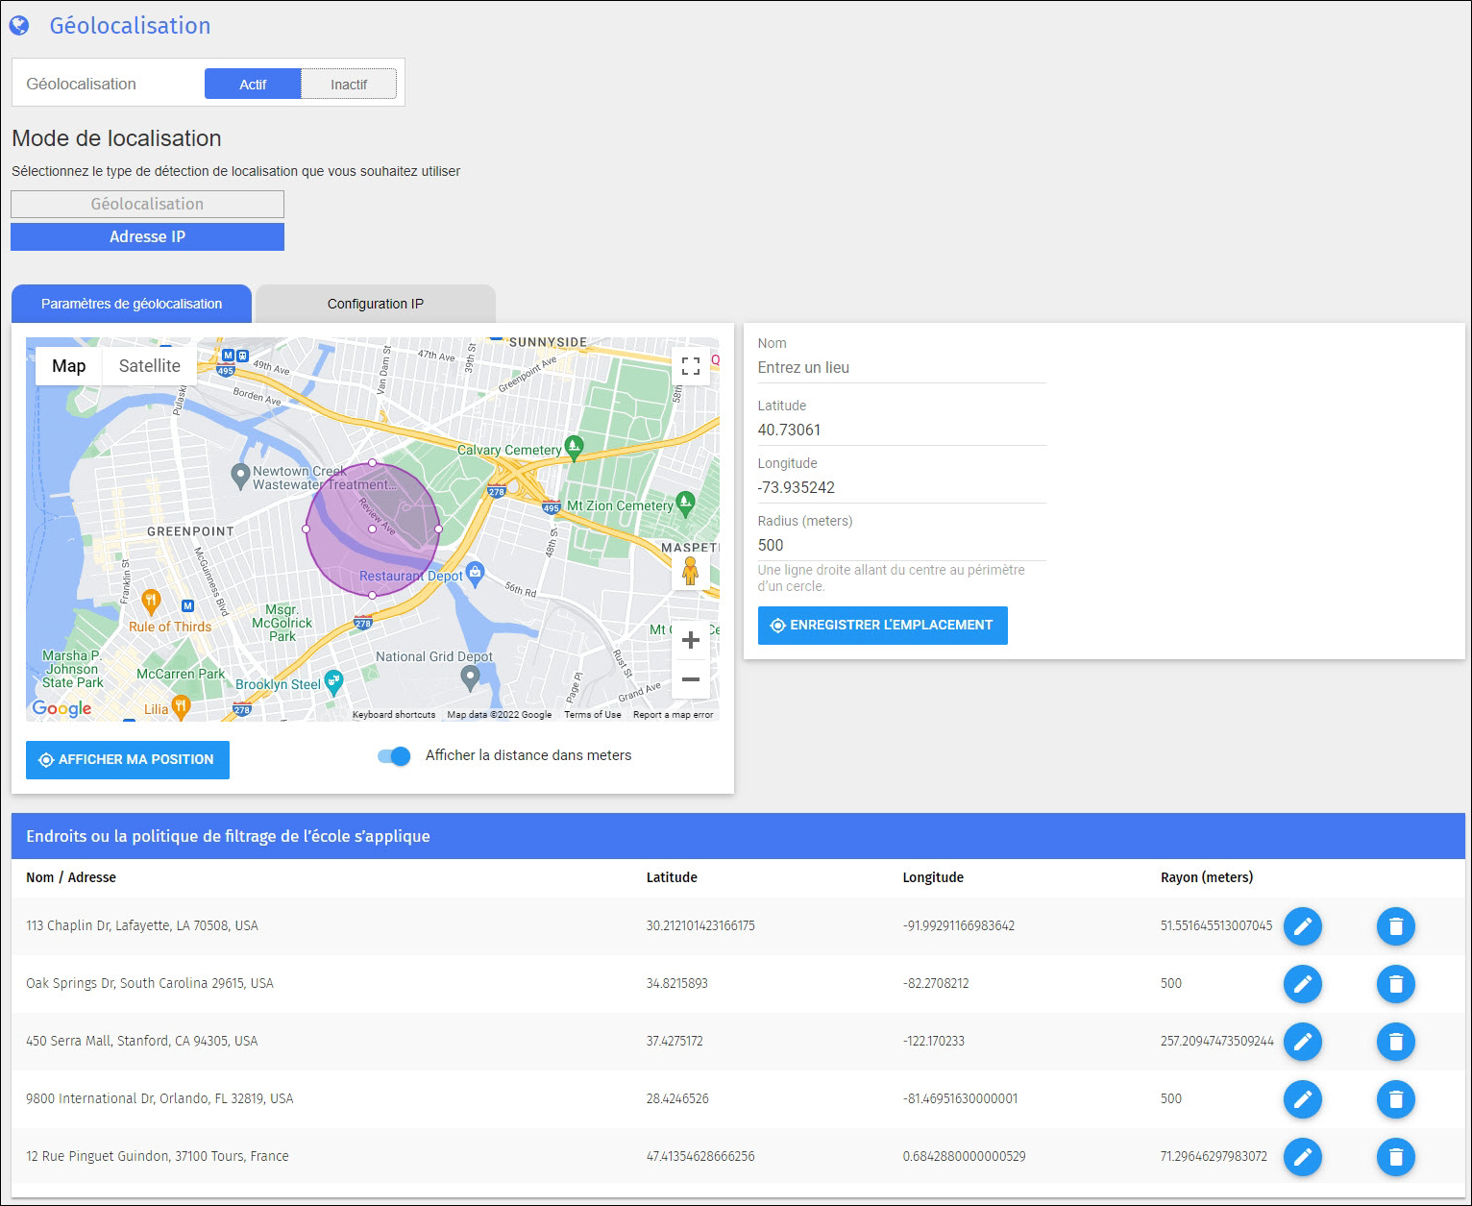Edit the 9800 International Dr location
Viewport: 1472px width, 1206px height.
(1302, 1099)
